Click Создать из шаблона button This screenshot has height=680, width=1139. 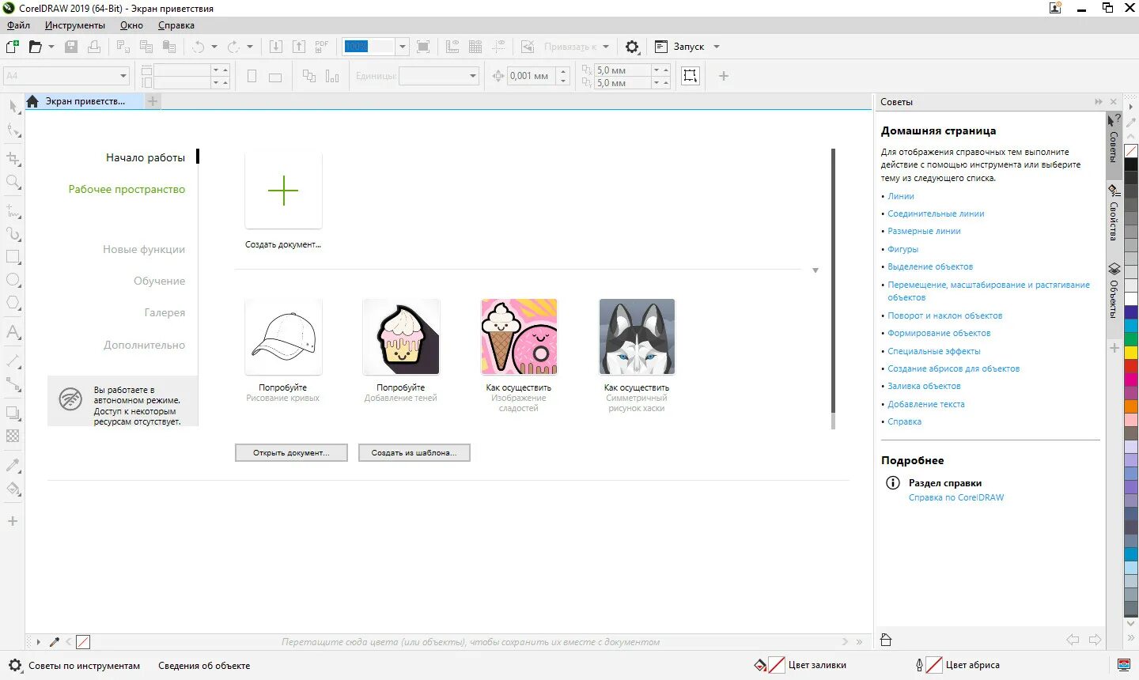[x=414, y=453]
